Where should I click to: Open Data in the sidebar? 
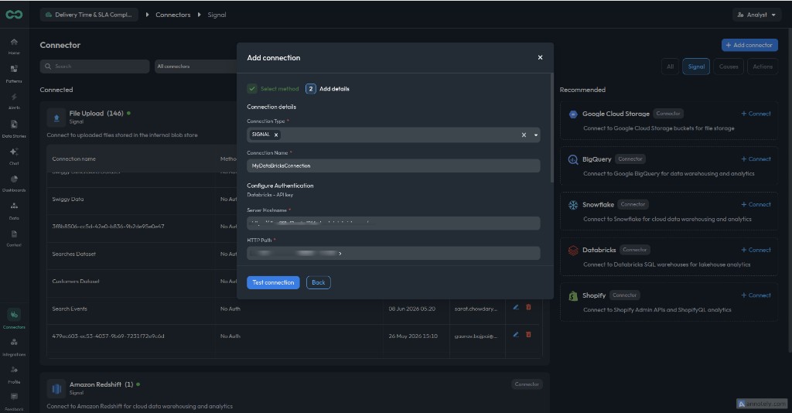click(x=14, y=210)
